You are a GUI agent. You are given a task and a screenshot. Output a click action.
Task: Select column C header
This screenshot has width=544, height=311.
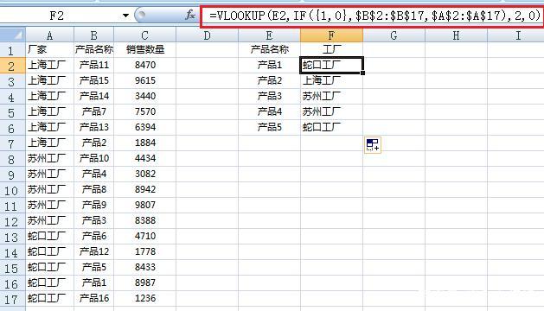pyautogui.click(x=145, y=35)
